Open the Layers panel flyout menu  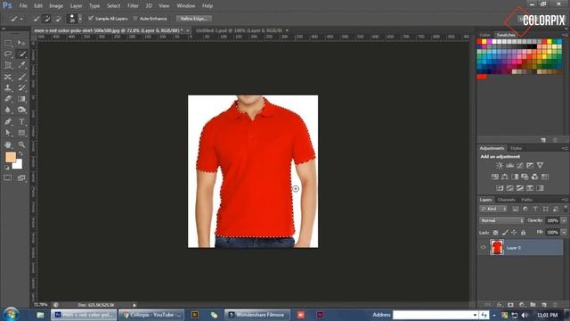(565, 200)
